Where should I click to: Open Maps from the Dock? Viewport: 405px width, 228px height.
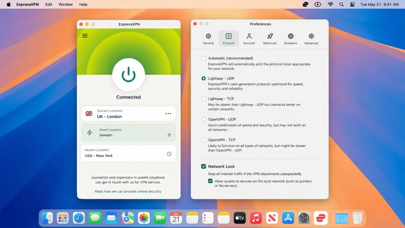pos(128,218)
